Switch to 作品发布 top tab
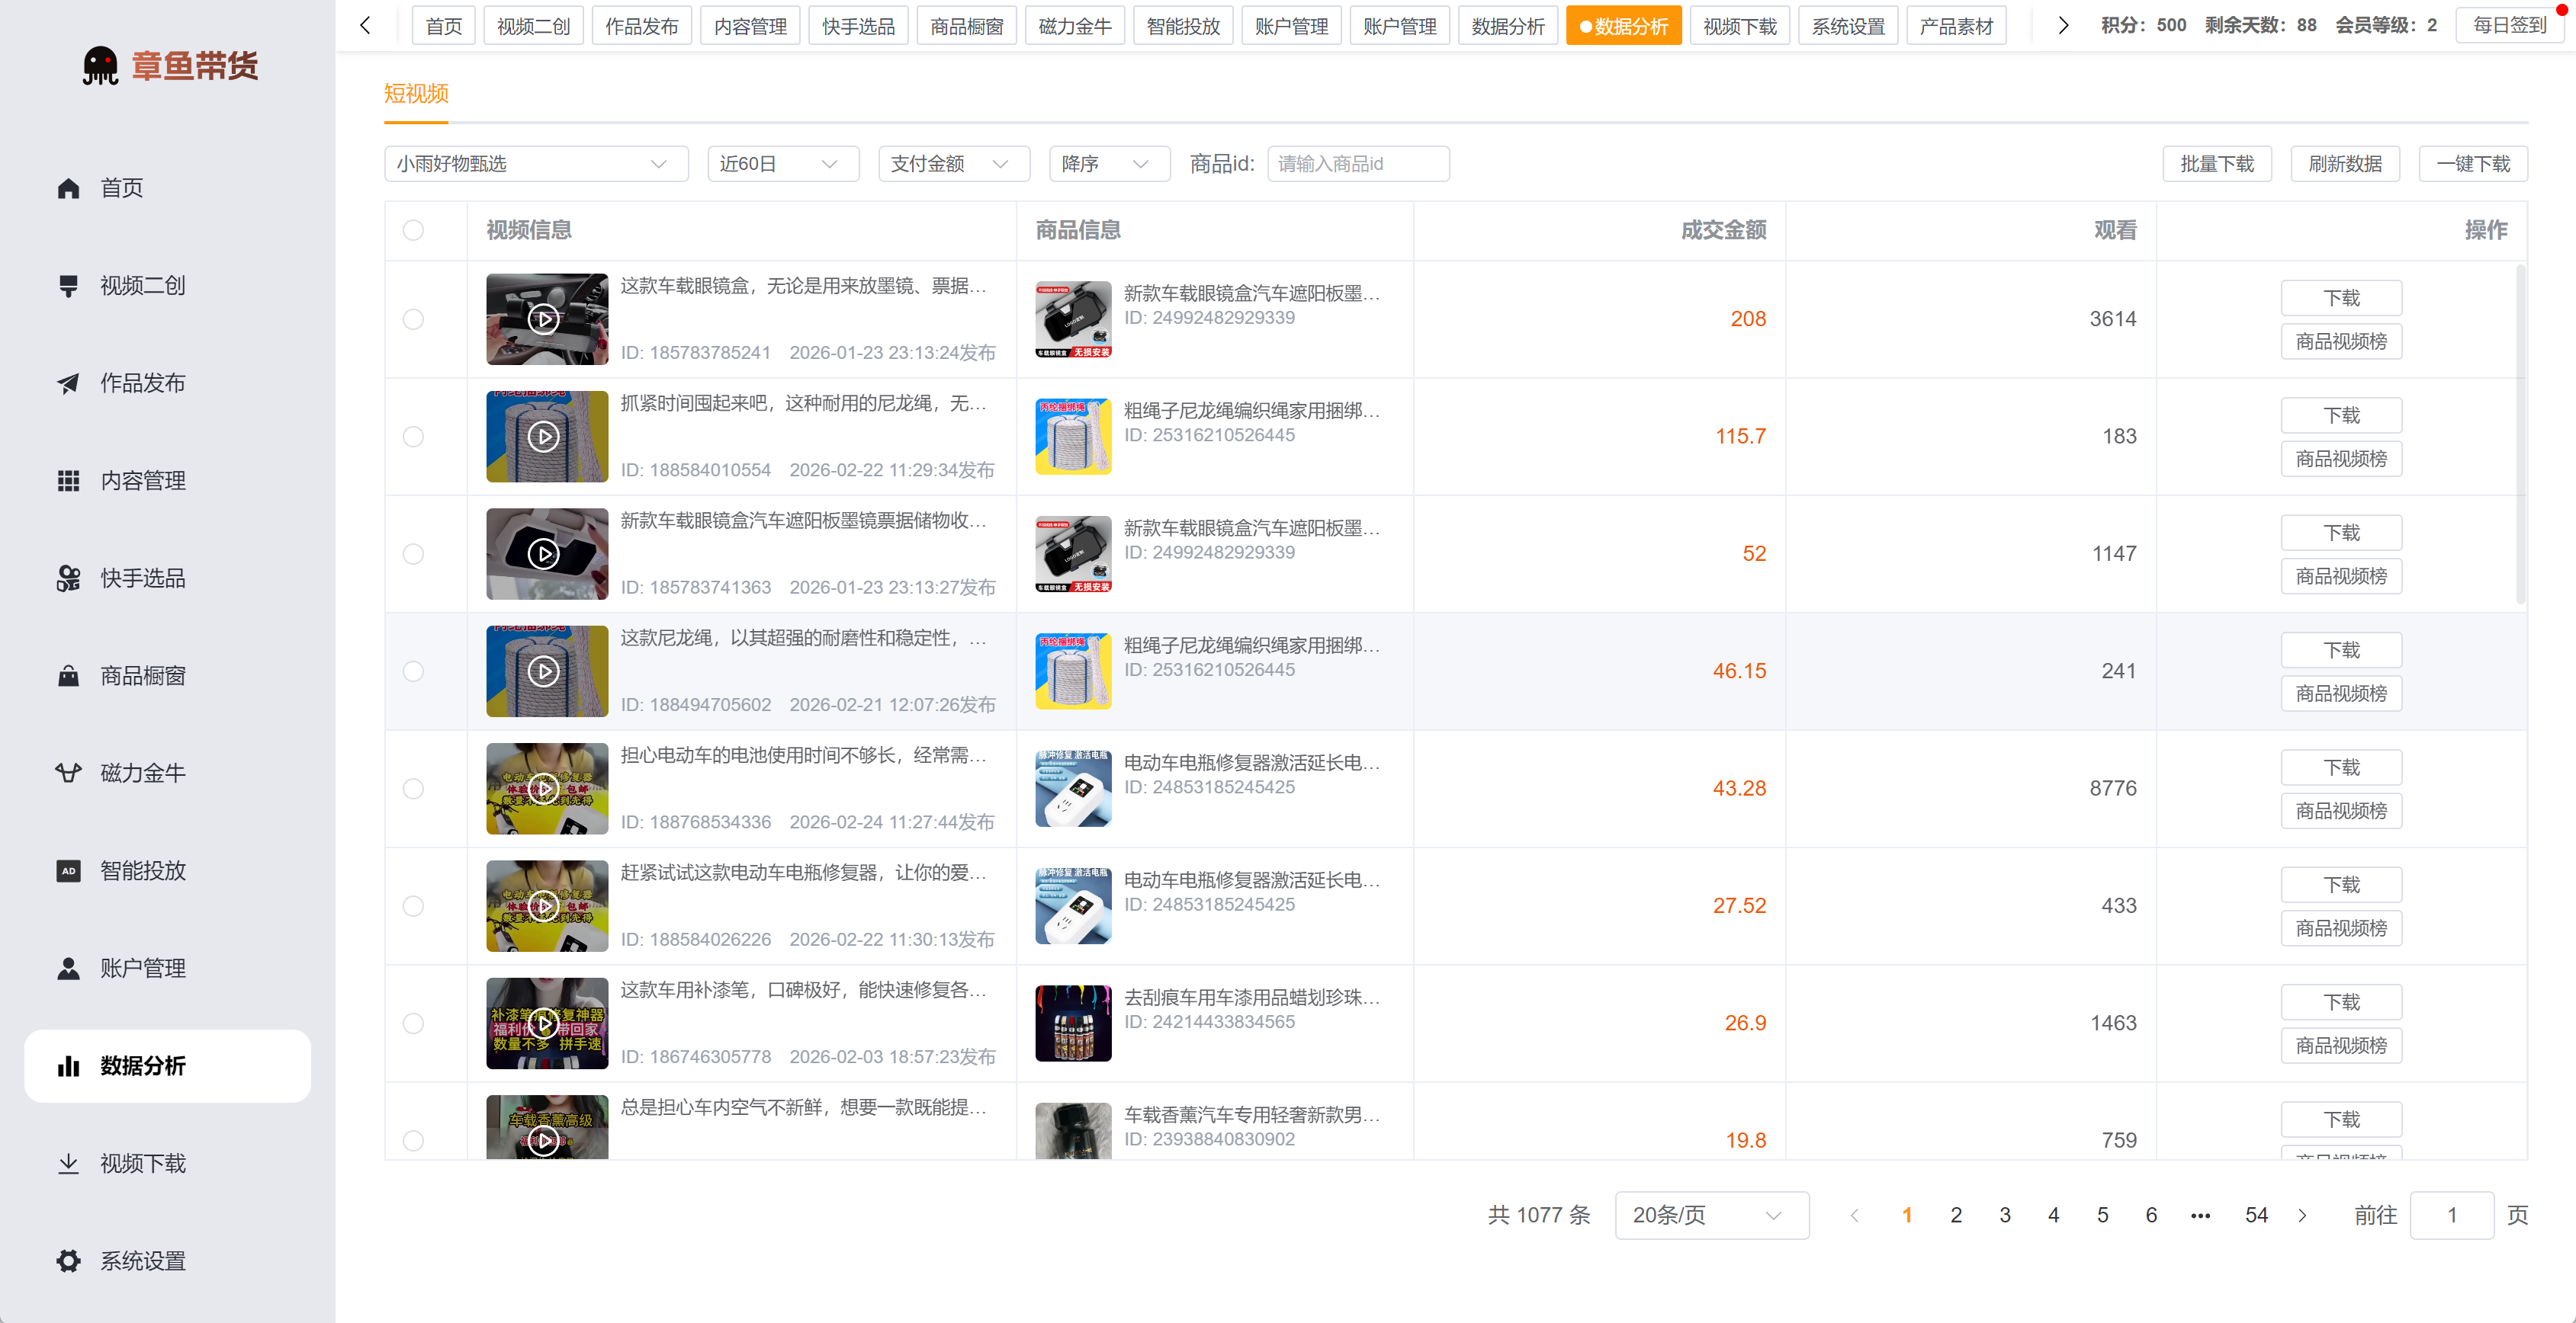Image resolution: width=2576 pixels, height=1323 pixels. (641, 26)
